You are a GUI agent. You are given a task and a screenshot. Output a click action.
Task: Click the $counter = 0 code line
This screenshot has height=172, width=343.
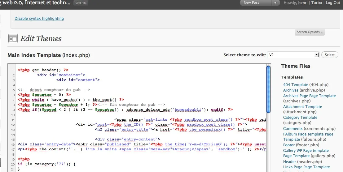click(44, 95)
